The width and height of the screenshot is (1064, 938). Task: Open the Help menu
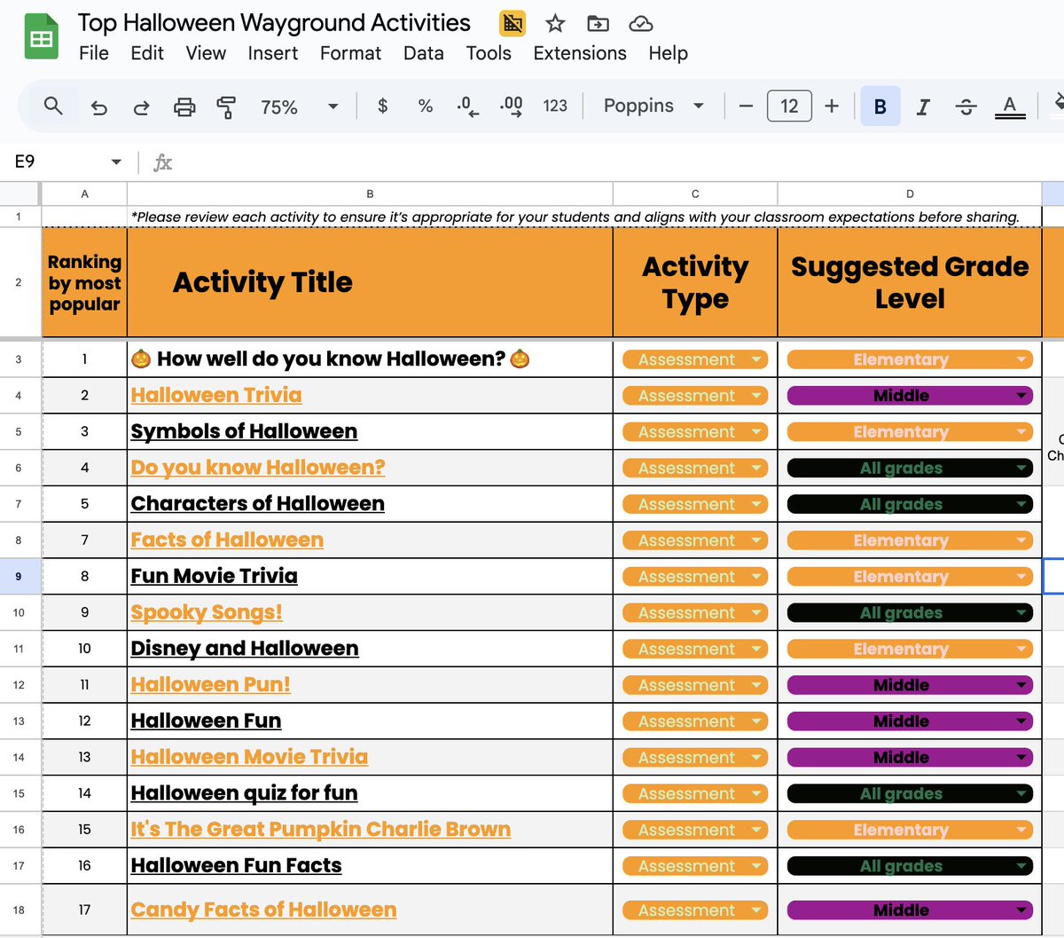[669, 53]
